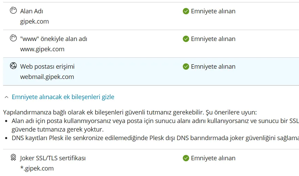Click the globe icon for Web postası erişimi

(x=13, y=66)
